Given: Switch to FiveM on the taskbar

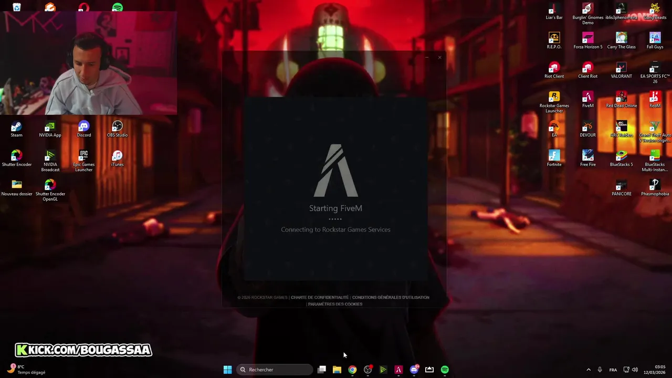Looking at the screenshot, I should coord(398,370).
